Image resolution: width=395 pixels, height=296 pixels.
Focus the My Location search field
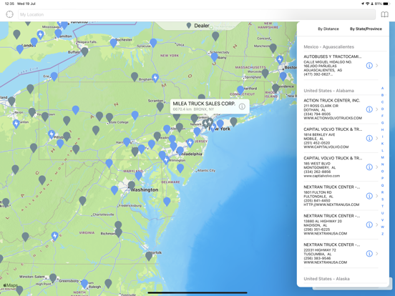pyautogui.click(x=197, y=14)
